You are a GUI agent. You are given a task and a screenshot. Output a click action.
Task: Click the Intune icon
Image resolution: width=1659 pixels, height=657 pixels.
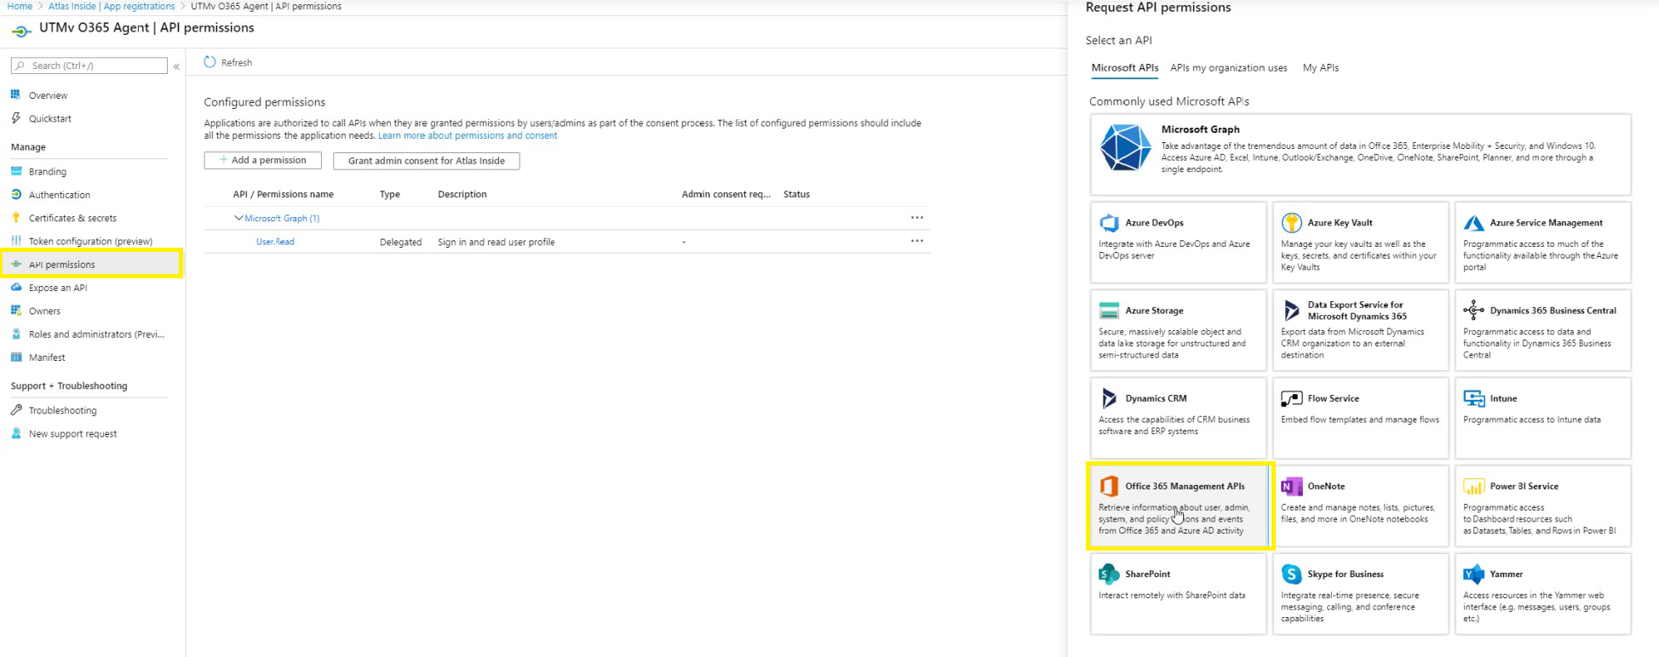click(x=1473, y=398)
